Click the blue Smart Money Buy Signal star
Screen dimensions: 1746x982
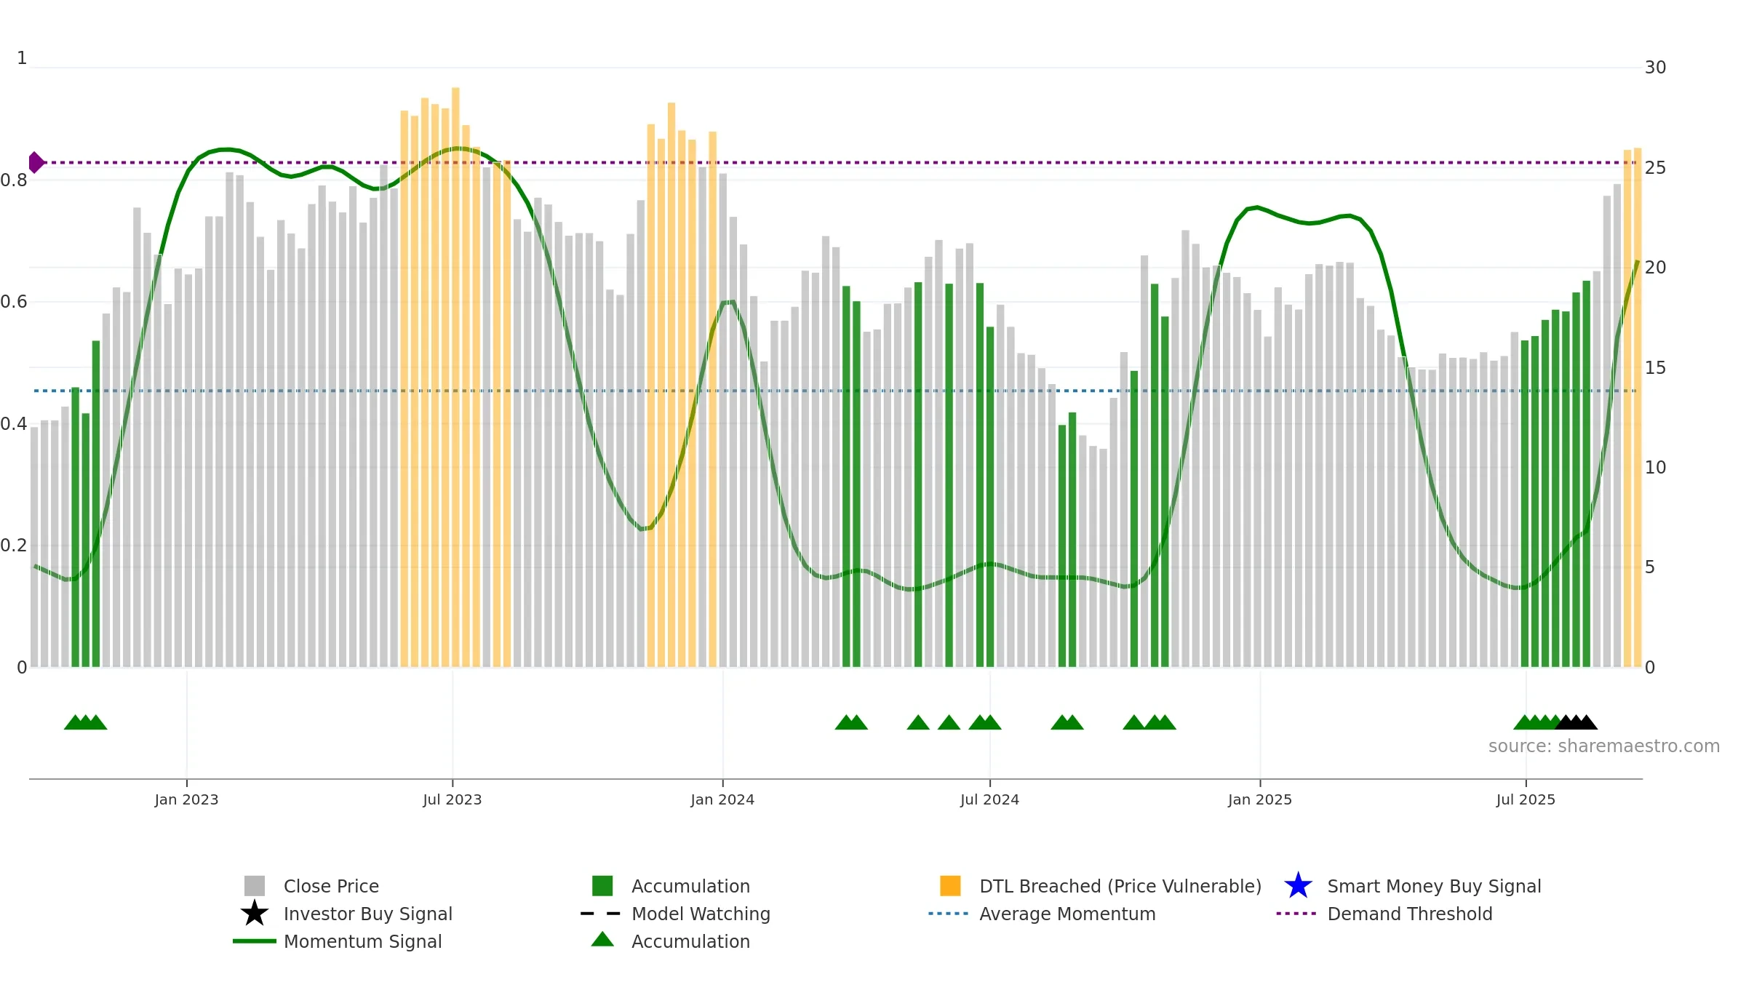click(1298, 885)
